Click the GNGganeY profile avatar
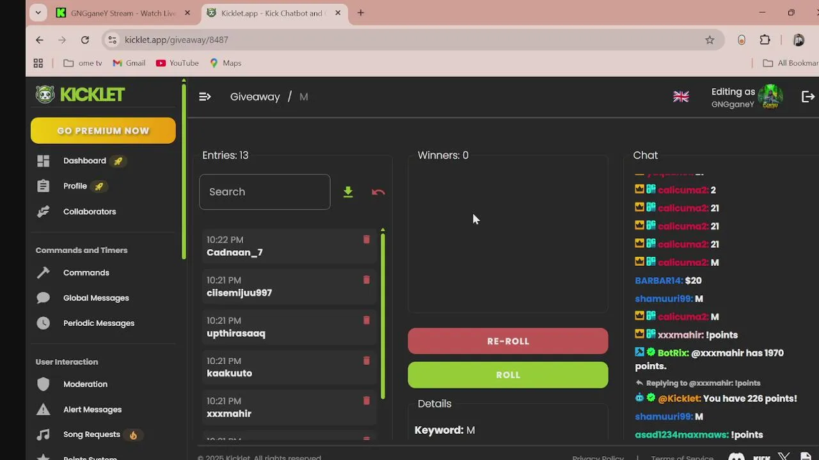This screenshot has width=819, height=460. point(770,96)
